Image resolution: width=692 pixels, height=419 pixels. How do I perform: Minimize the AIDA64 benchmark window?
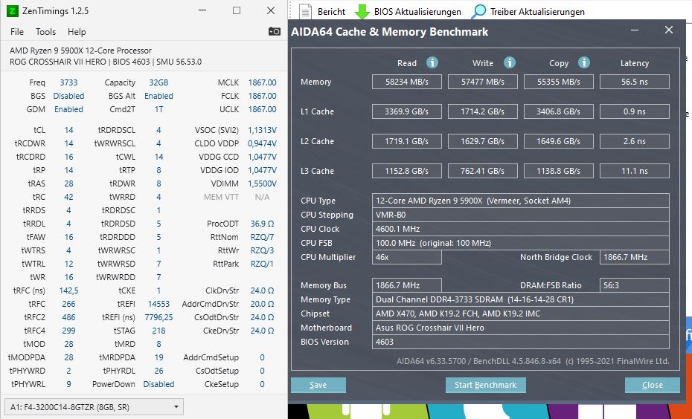pos(635,30)
